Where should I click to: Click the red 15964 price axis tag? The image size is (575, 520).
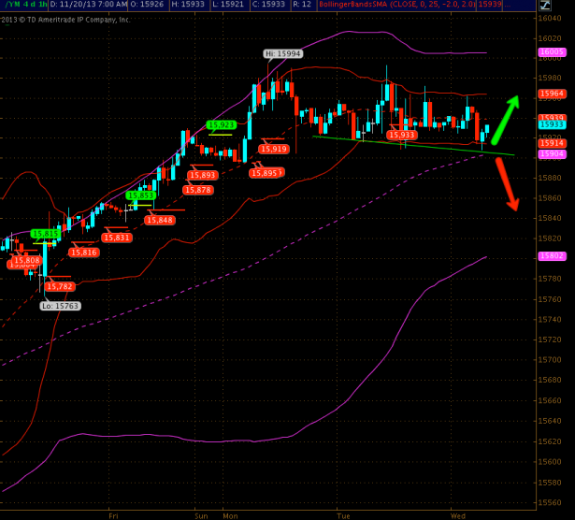pyautogui.click(x=552, y=94)
